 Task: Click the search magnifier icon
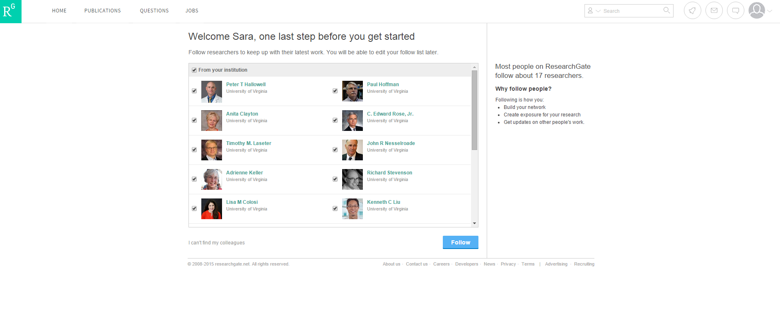coord(667,10)
